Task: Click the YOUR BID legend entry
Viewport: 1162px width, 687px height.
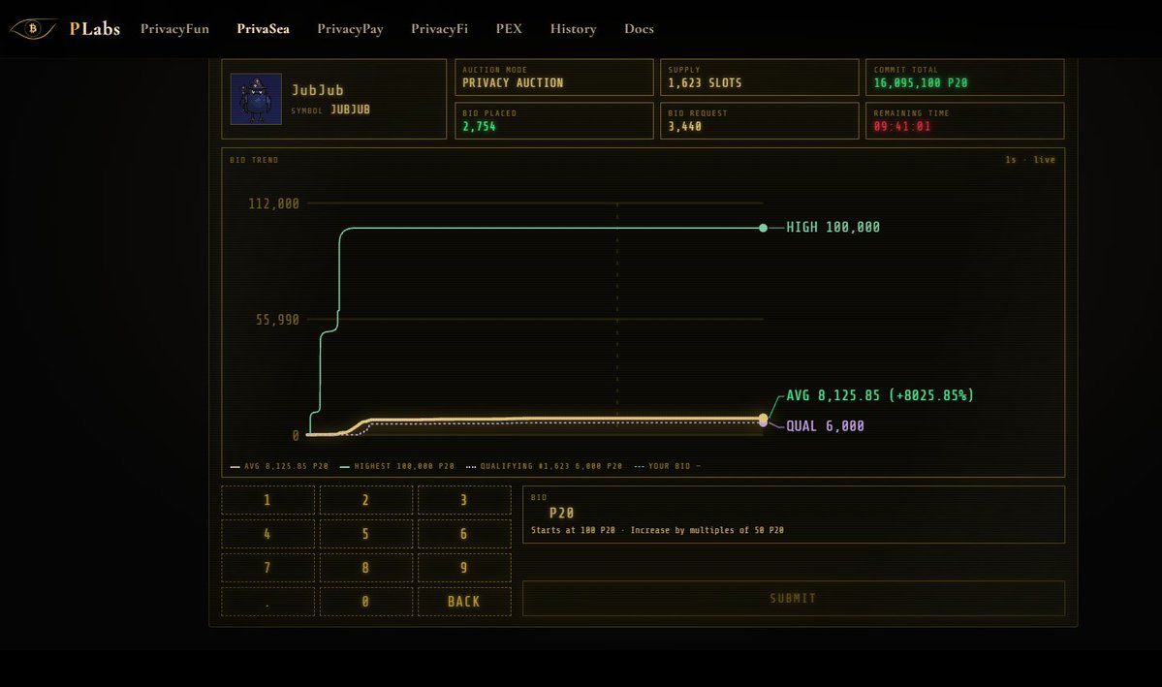Action: [667, 466]
